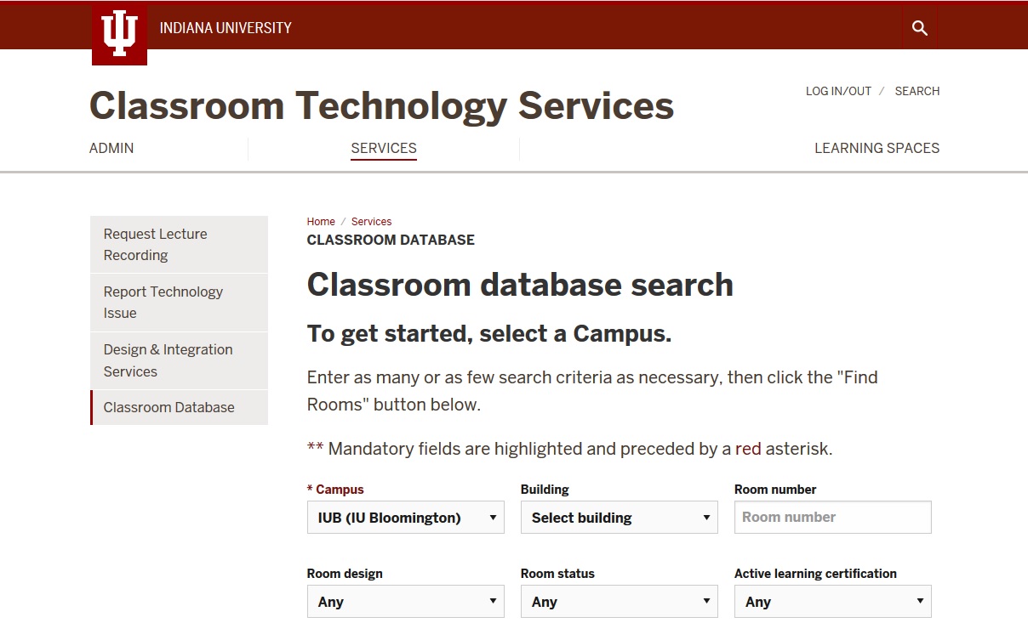Image resolution: width=1028 pixels, height=640 pixels.
Task: Click the IU trident logo
Action: coord(119,35)
